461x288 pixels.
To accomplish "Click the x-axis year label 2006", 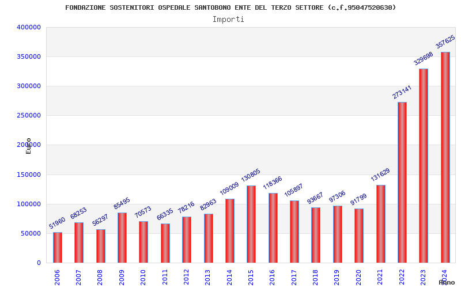I will [57, 278].
